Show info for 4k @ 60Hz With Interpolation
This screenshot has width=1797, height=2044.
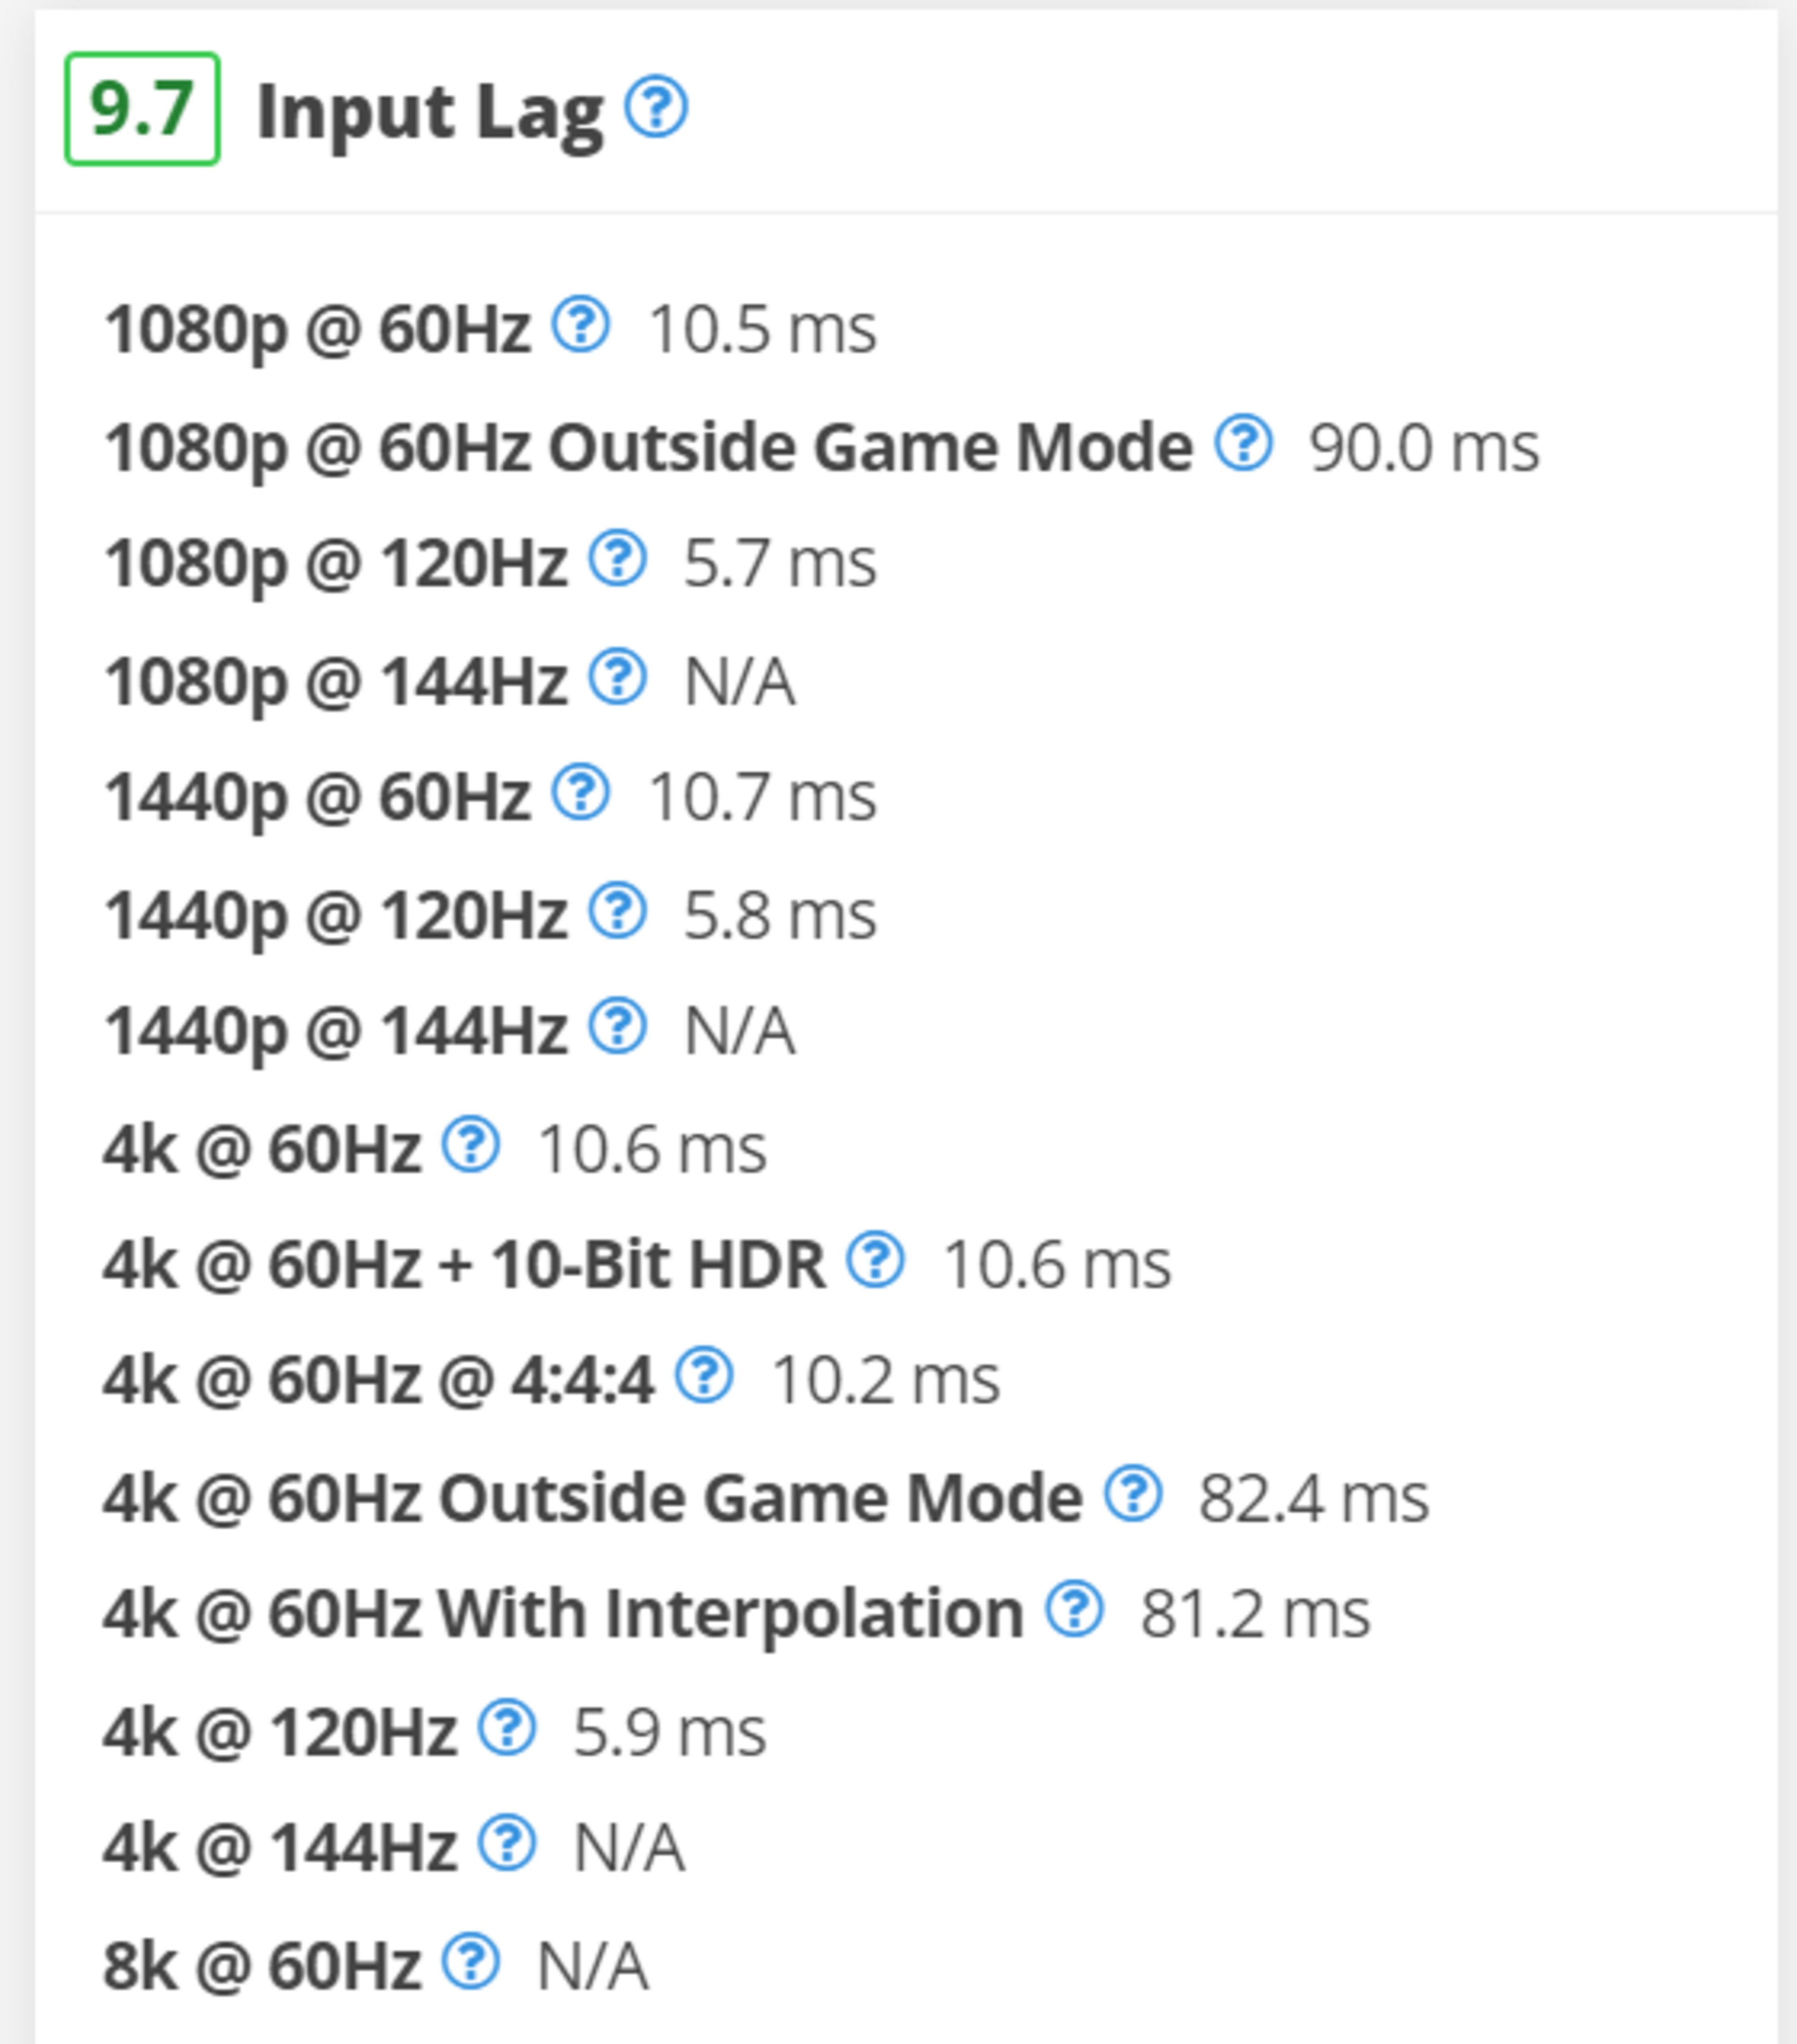(x=1075, y=1610)
